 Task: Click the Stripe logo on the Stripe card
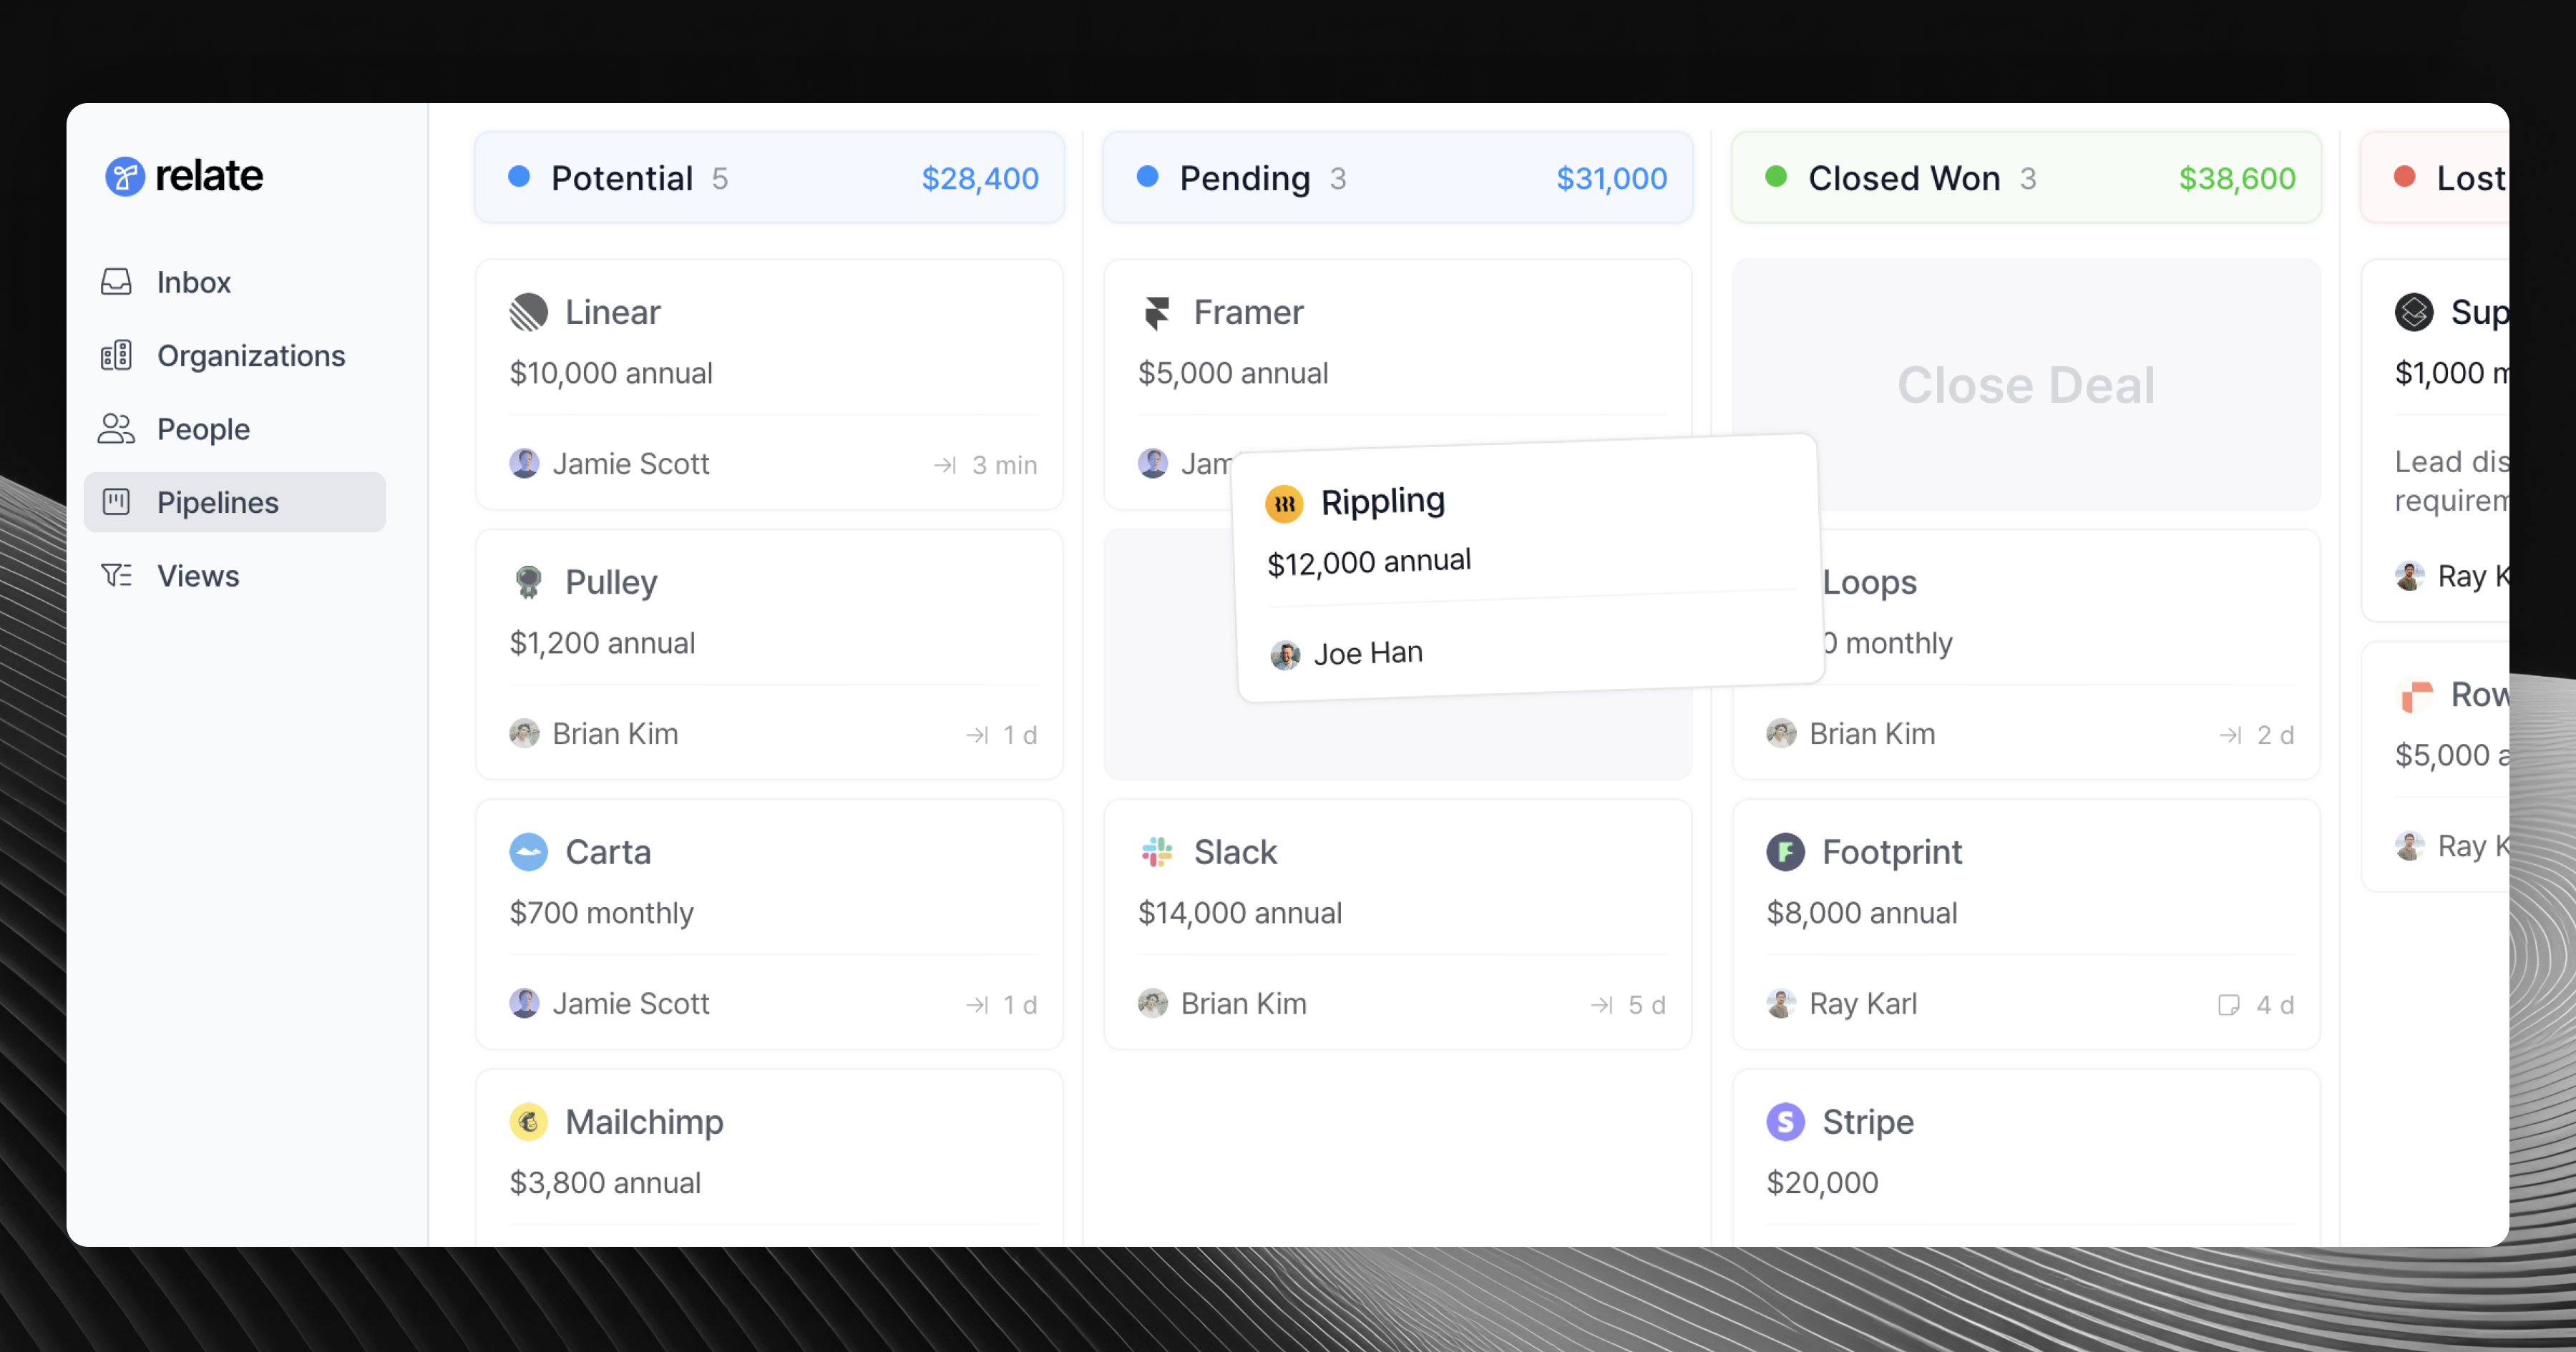tap(1786, 1121)
